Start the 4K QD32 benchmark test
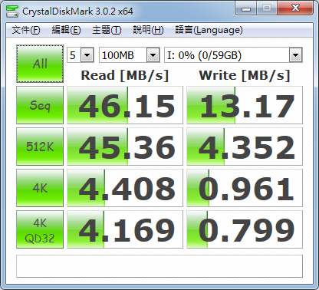 click(x=40, y=229)
